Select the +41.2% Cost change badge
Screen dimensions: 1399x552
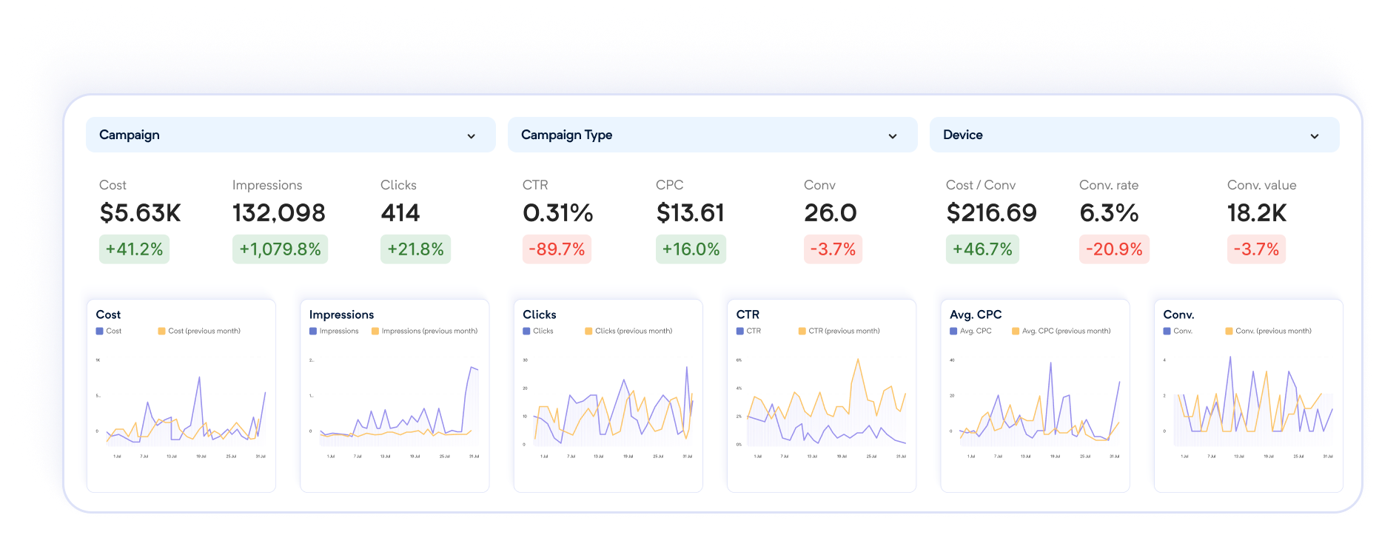134,249
